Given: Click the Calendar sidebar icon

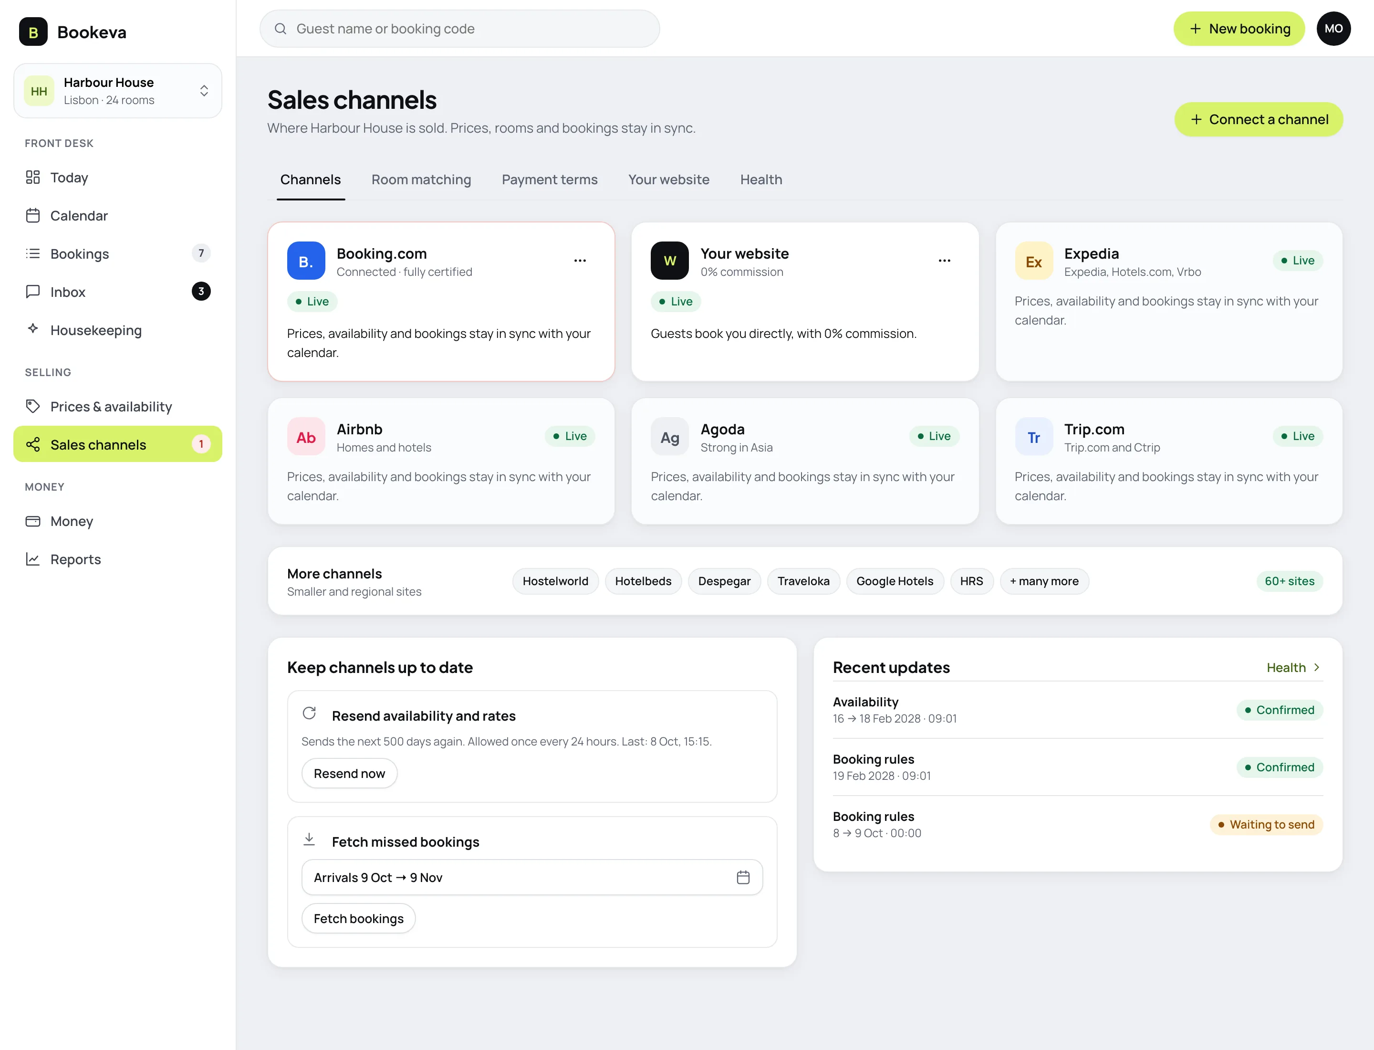Looking at the screenshot, I should click(33, 216).
